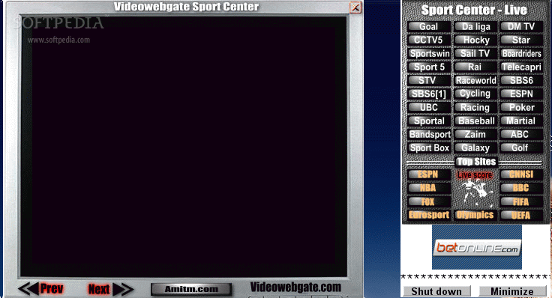Launch the Boardriders channel
The width and height of the screenshot is (552, 298).
point(521,53)
